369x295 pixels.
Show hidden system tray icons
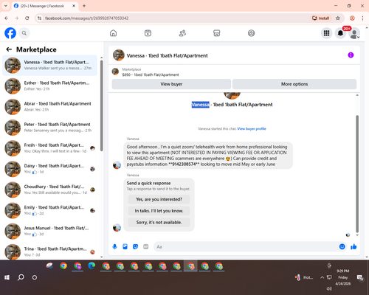[x=322, y=277]
